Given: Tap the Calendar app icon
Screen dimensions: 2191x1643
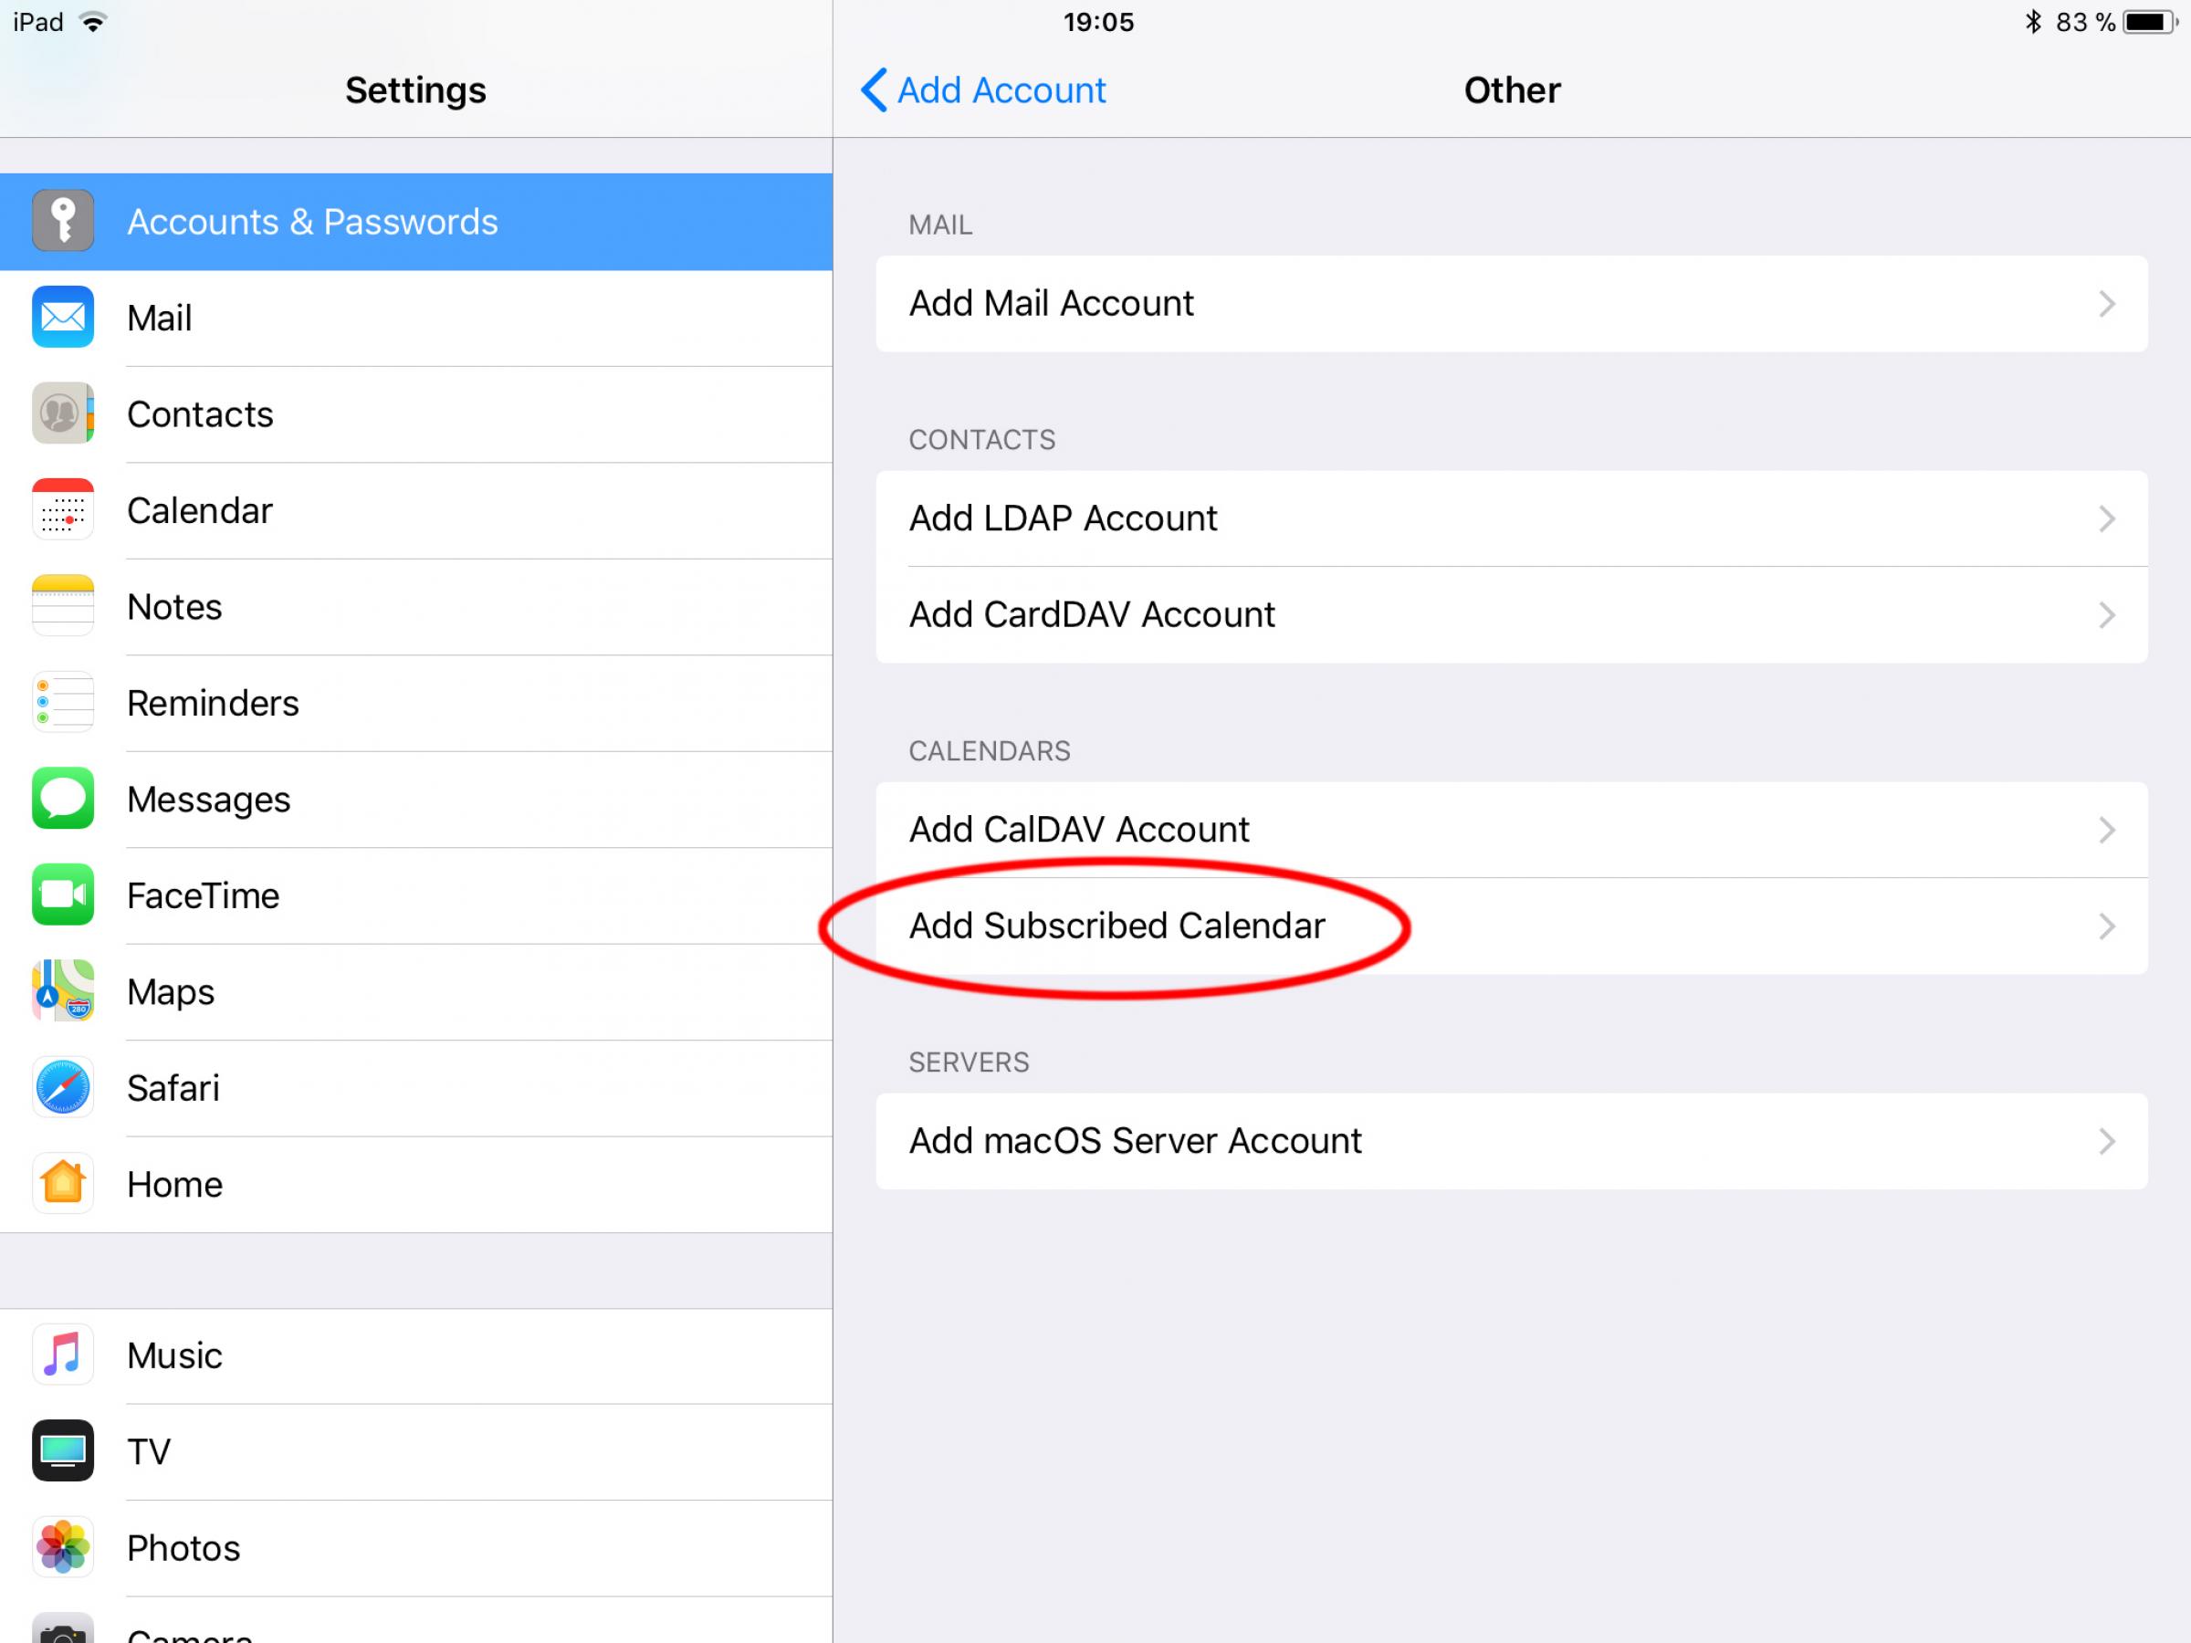Looking at the screenshot, I should pyautogui.click(x=62, y=510).
